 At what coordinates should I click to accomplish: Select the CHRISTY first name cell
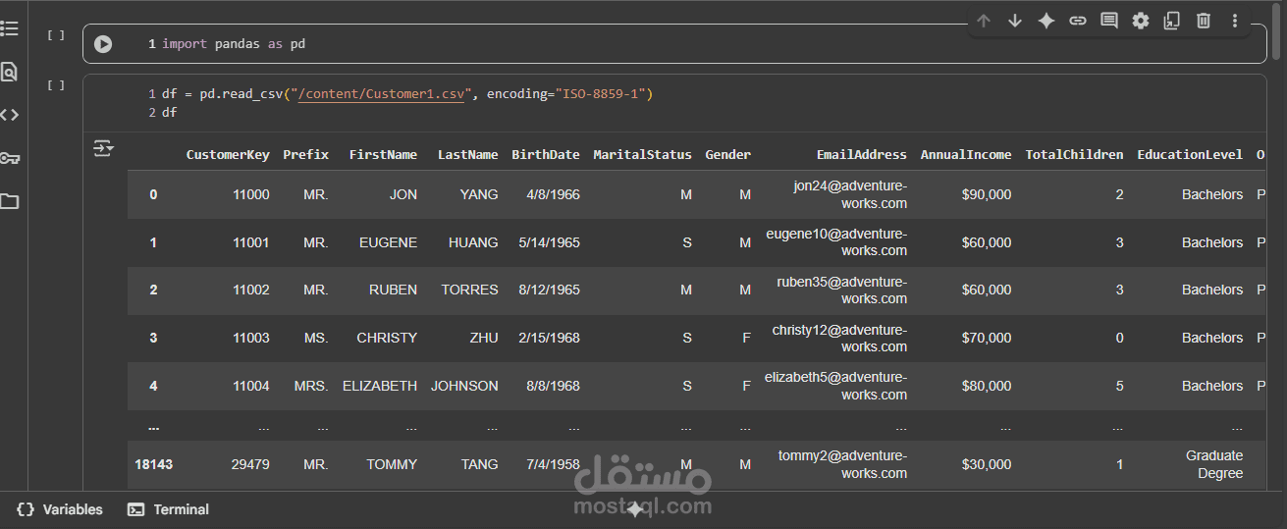click(x=387, y=338)
